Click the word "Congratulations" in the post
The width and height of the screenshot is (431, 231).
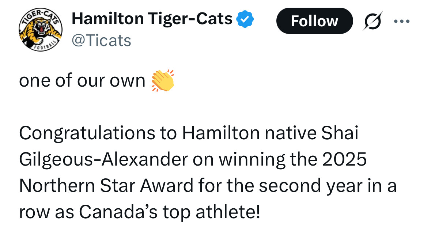pyautogui.click(x=87, y=134)
